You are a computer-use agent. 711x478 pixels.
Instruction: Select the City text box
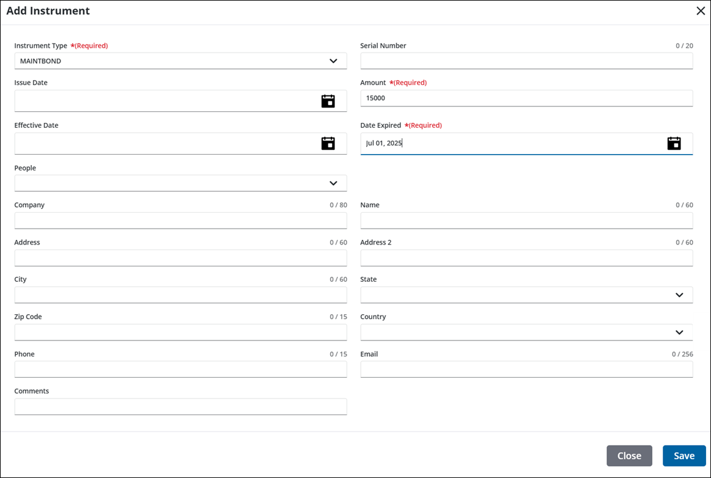pos(180,295)
